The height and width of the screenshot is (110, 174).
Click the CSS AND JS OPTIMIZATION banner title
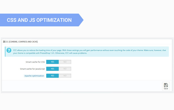point(39,20)
